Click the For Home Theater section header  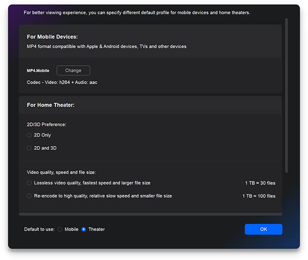[x=51, y=105]
